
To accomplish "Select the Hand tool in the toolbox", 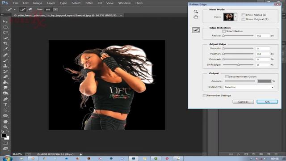I will (5, 121).
